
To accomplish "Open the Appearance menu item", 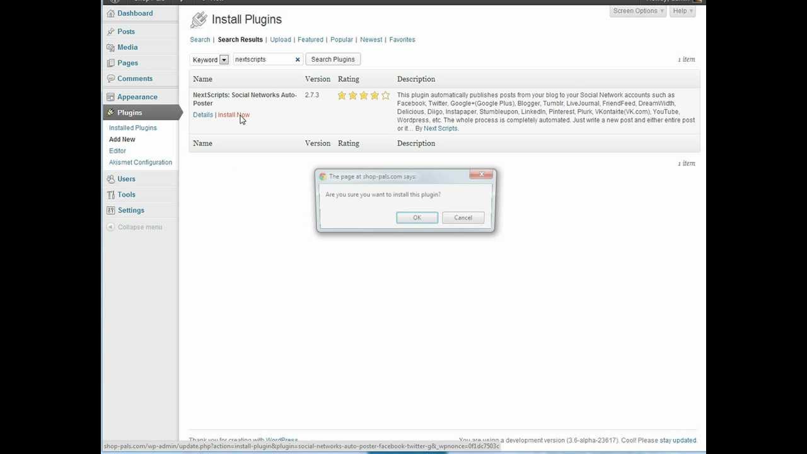I will (137, 97).
